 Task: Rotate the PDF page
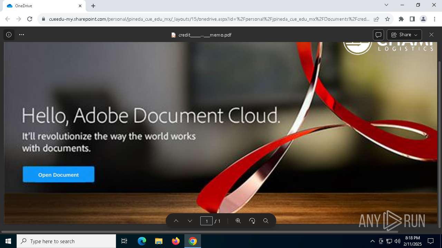pyautogui.click(x=252, y=221)
